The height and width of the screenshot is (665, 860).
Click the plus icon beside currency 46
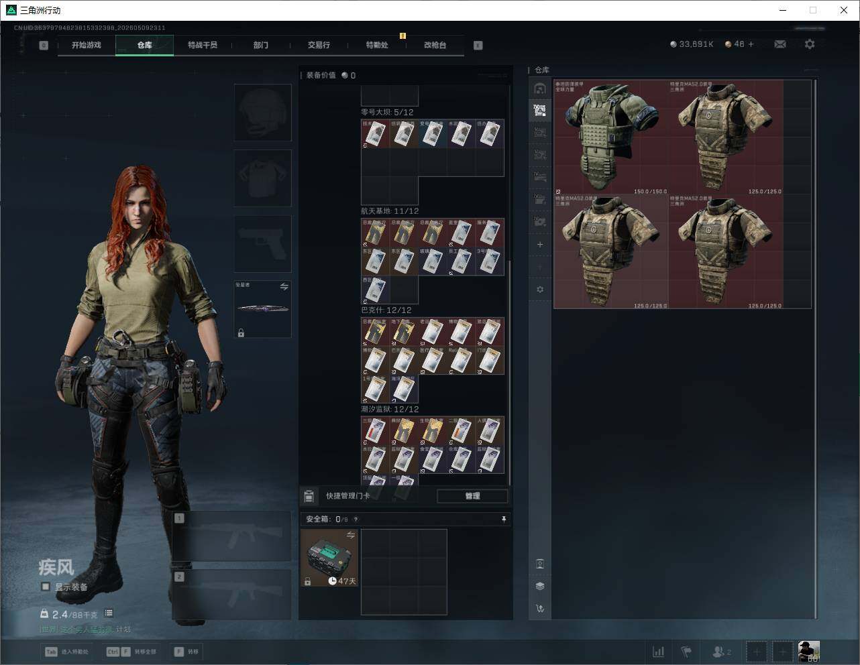(x=751, y=44)
